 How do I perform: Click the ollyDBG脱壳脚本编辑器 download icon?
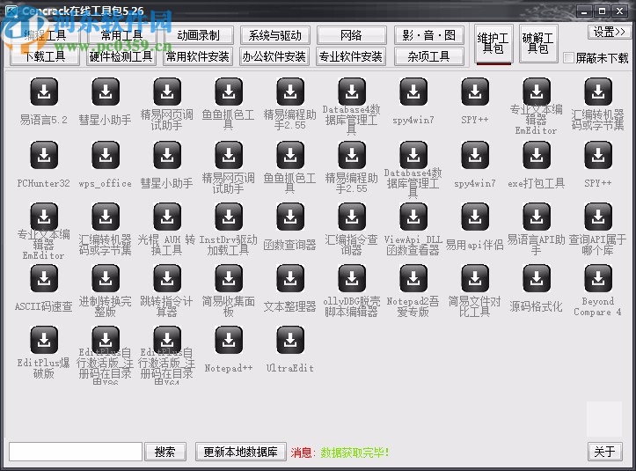pos(352,278)
